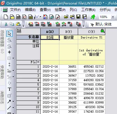117x114 pixels.
Task: Click the green running man icon
Action: coord(93,17)
